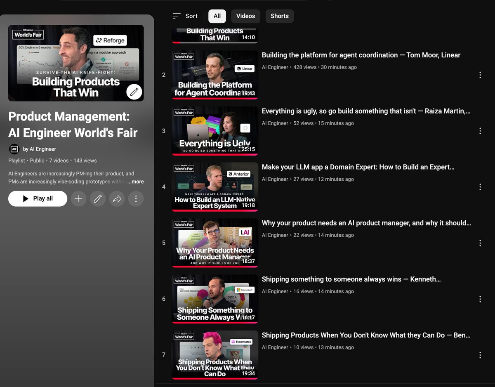Open options for AI product manager video

(x=480, y=243)
